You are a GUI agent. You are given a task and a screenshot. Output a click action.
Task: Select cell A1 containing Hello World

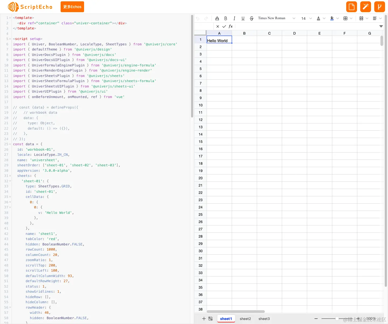[x=219, y=40]
